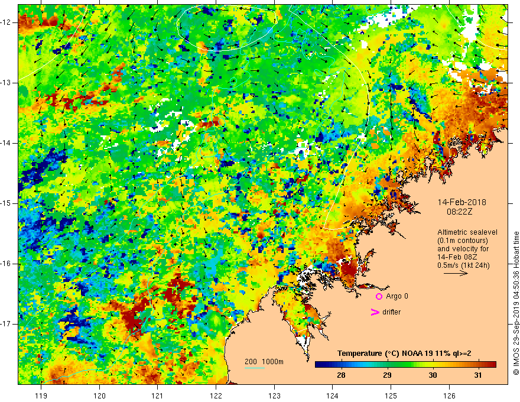The height and width of the screenshot is (402, 520).
Task: Click longitude axis label 122
Action: click(x=216, y=395)
